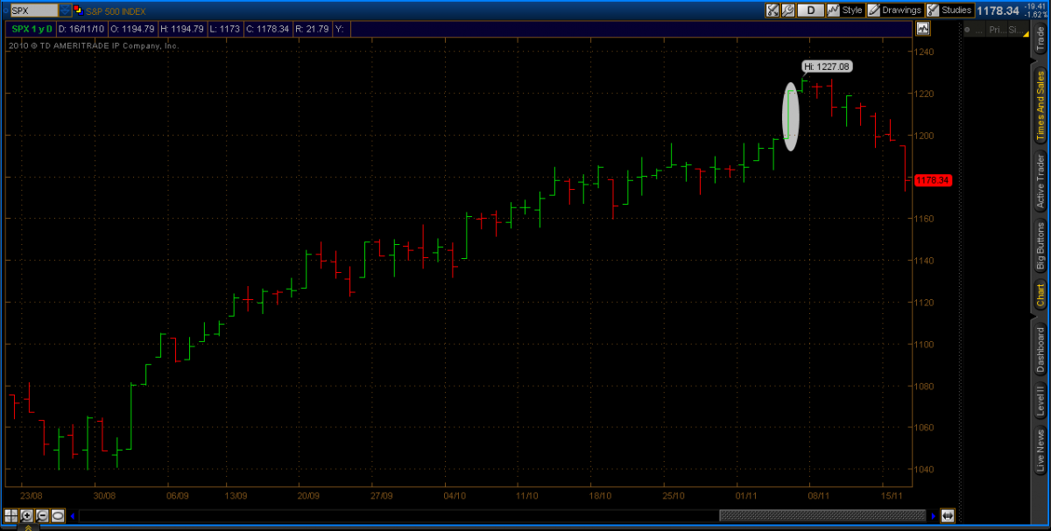Click the S&P 500 INDEX title text
Image resolution: width=1051 pixels, height=531 pixels.
[x=116, y=10]
